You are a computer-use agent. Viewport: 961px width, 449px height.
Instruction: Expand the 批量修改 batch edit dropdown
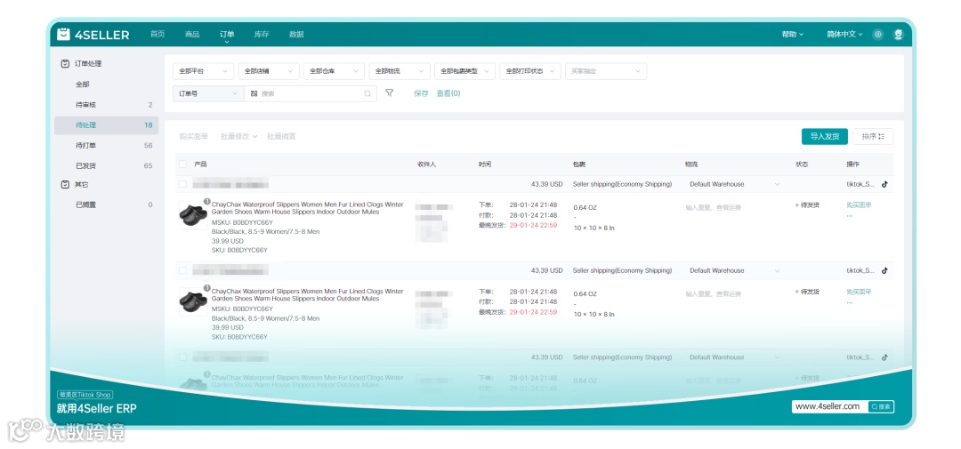(x=239, y=136)
